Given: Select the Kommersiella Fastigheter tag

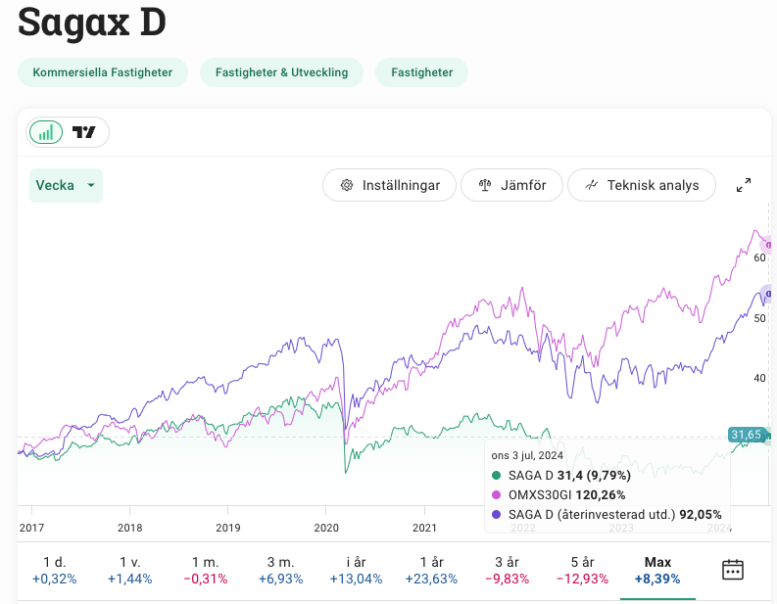Looking at the screenshot, I should pos(103,72).
